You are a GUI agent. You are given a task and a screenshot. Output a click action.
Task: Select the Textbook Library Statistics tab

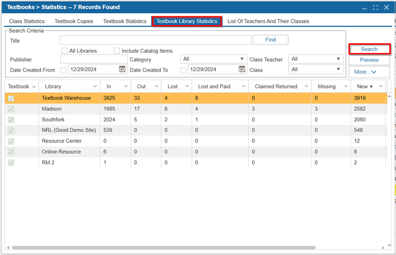(x=187, y=21)
